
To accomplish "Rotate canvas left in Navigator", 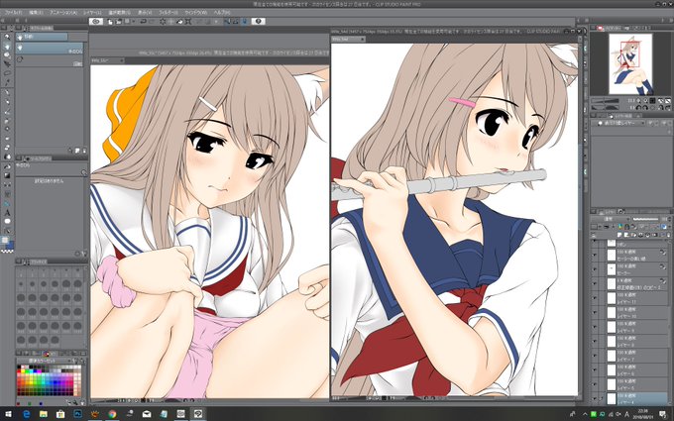I will click(x=638, y=107).
